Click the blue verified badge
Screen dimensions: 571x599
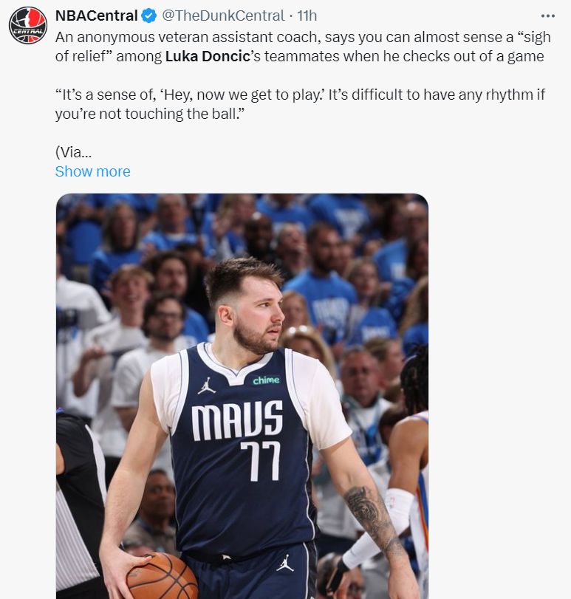tap(149, 16)
